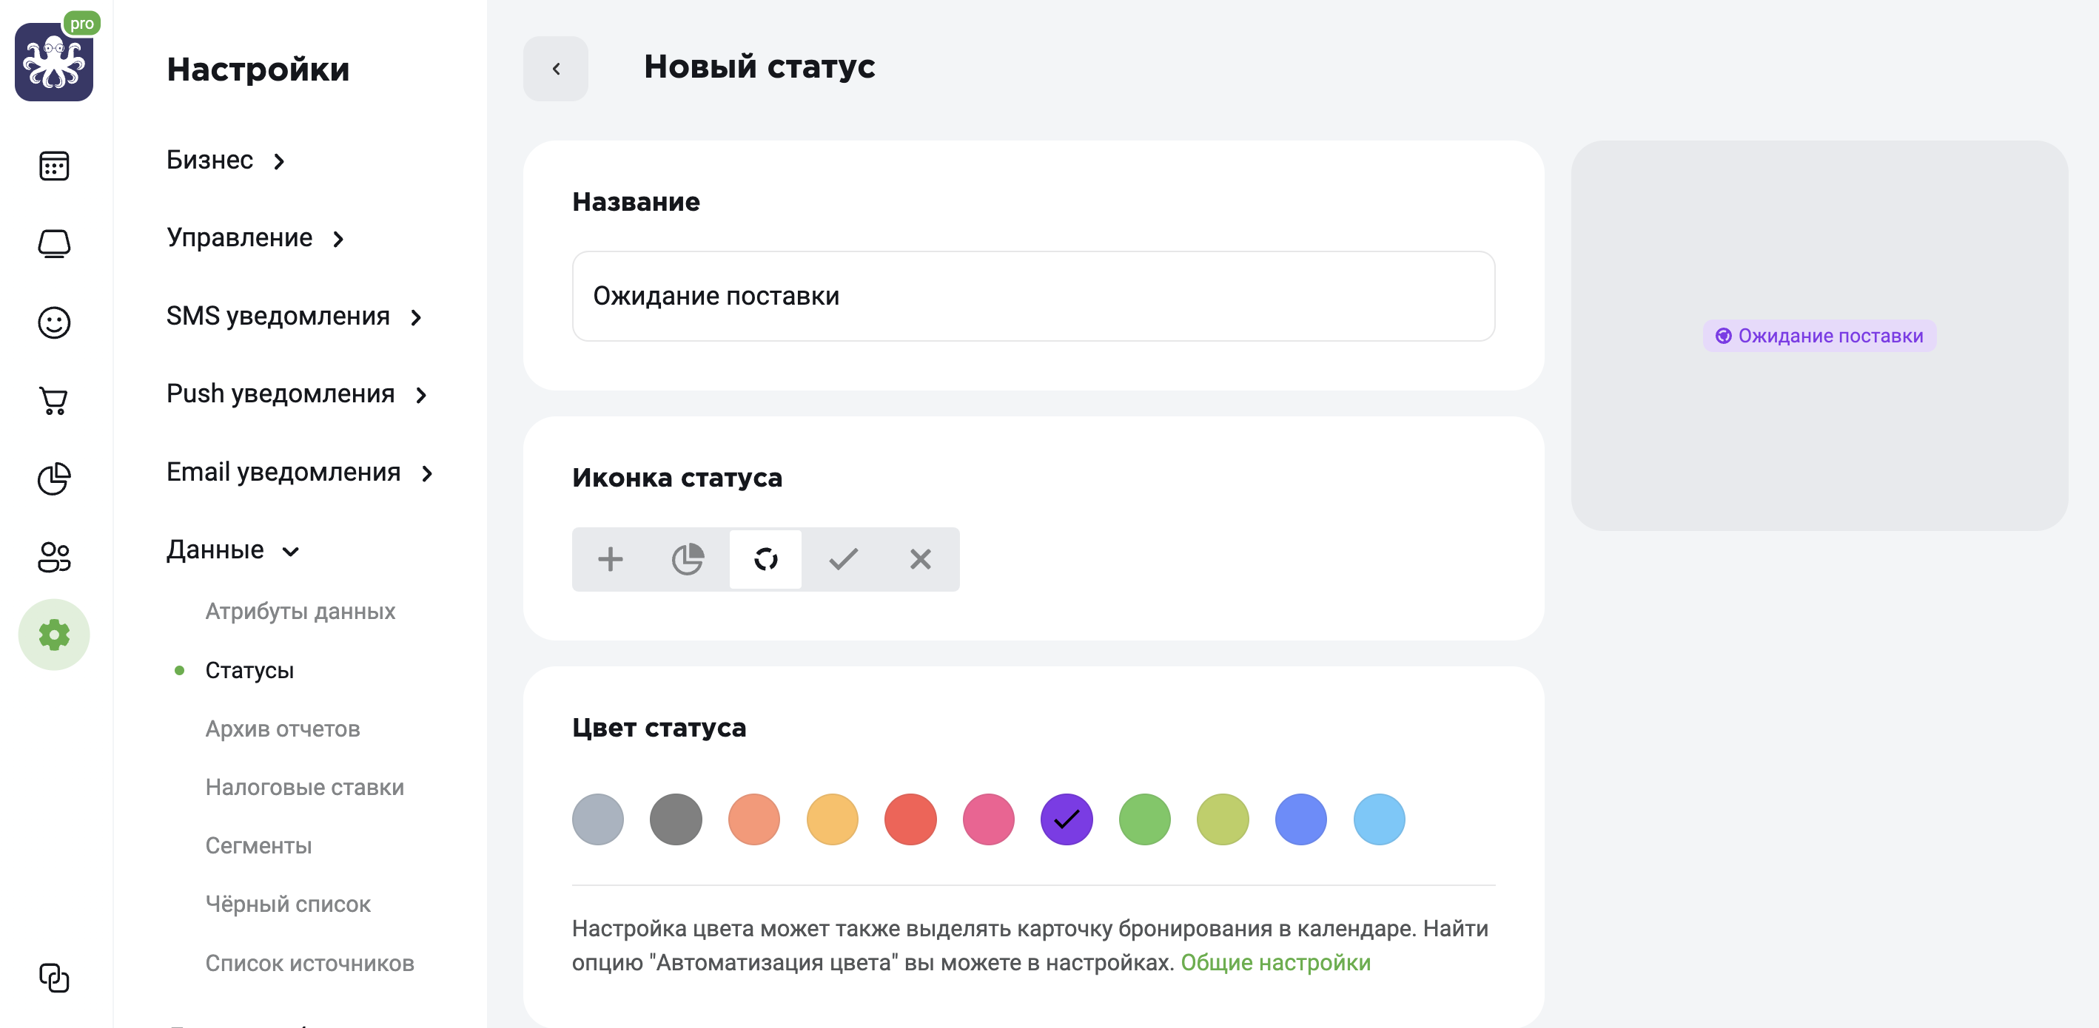Click the Ожидание поставки preview badge

pos(1819,335)
